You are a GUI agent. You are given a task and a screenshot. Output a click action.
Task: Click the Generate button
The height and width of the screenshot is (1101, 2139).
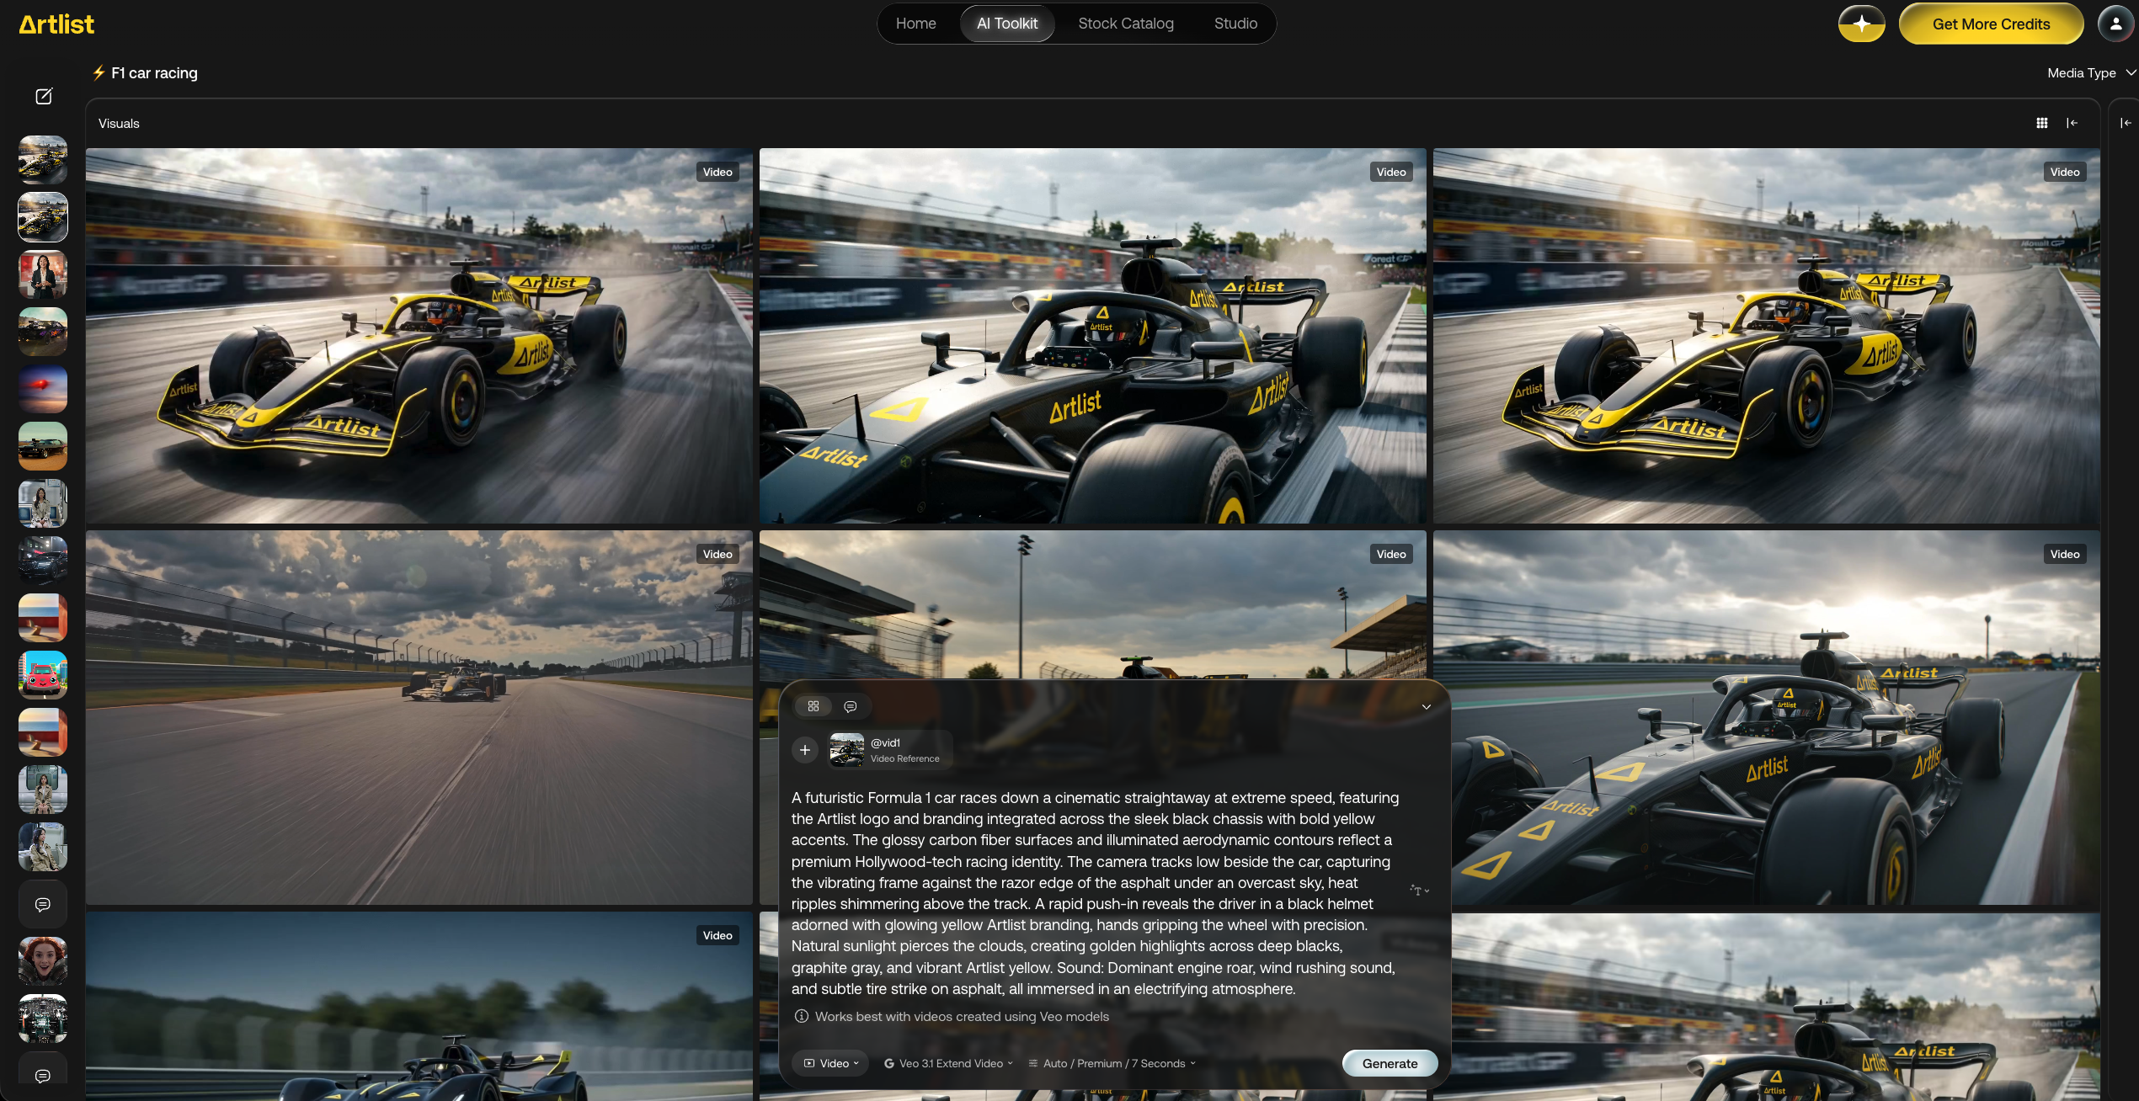pos(1390,1063)
